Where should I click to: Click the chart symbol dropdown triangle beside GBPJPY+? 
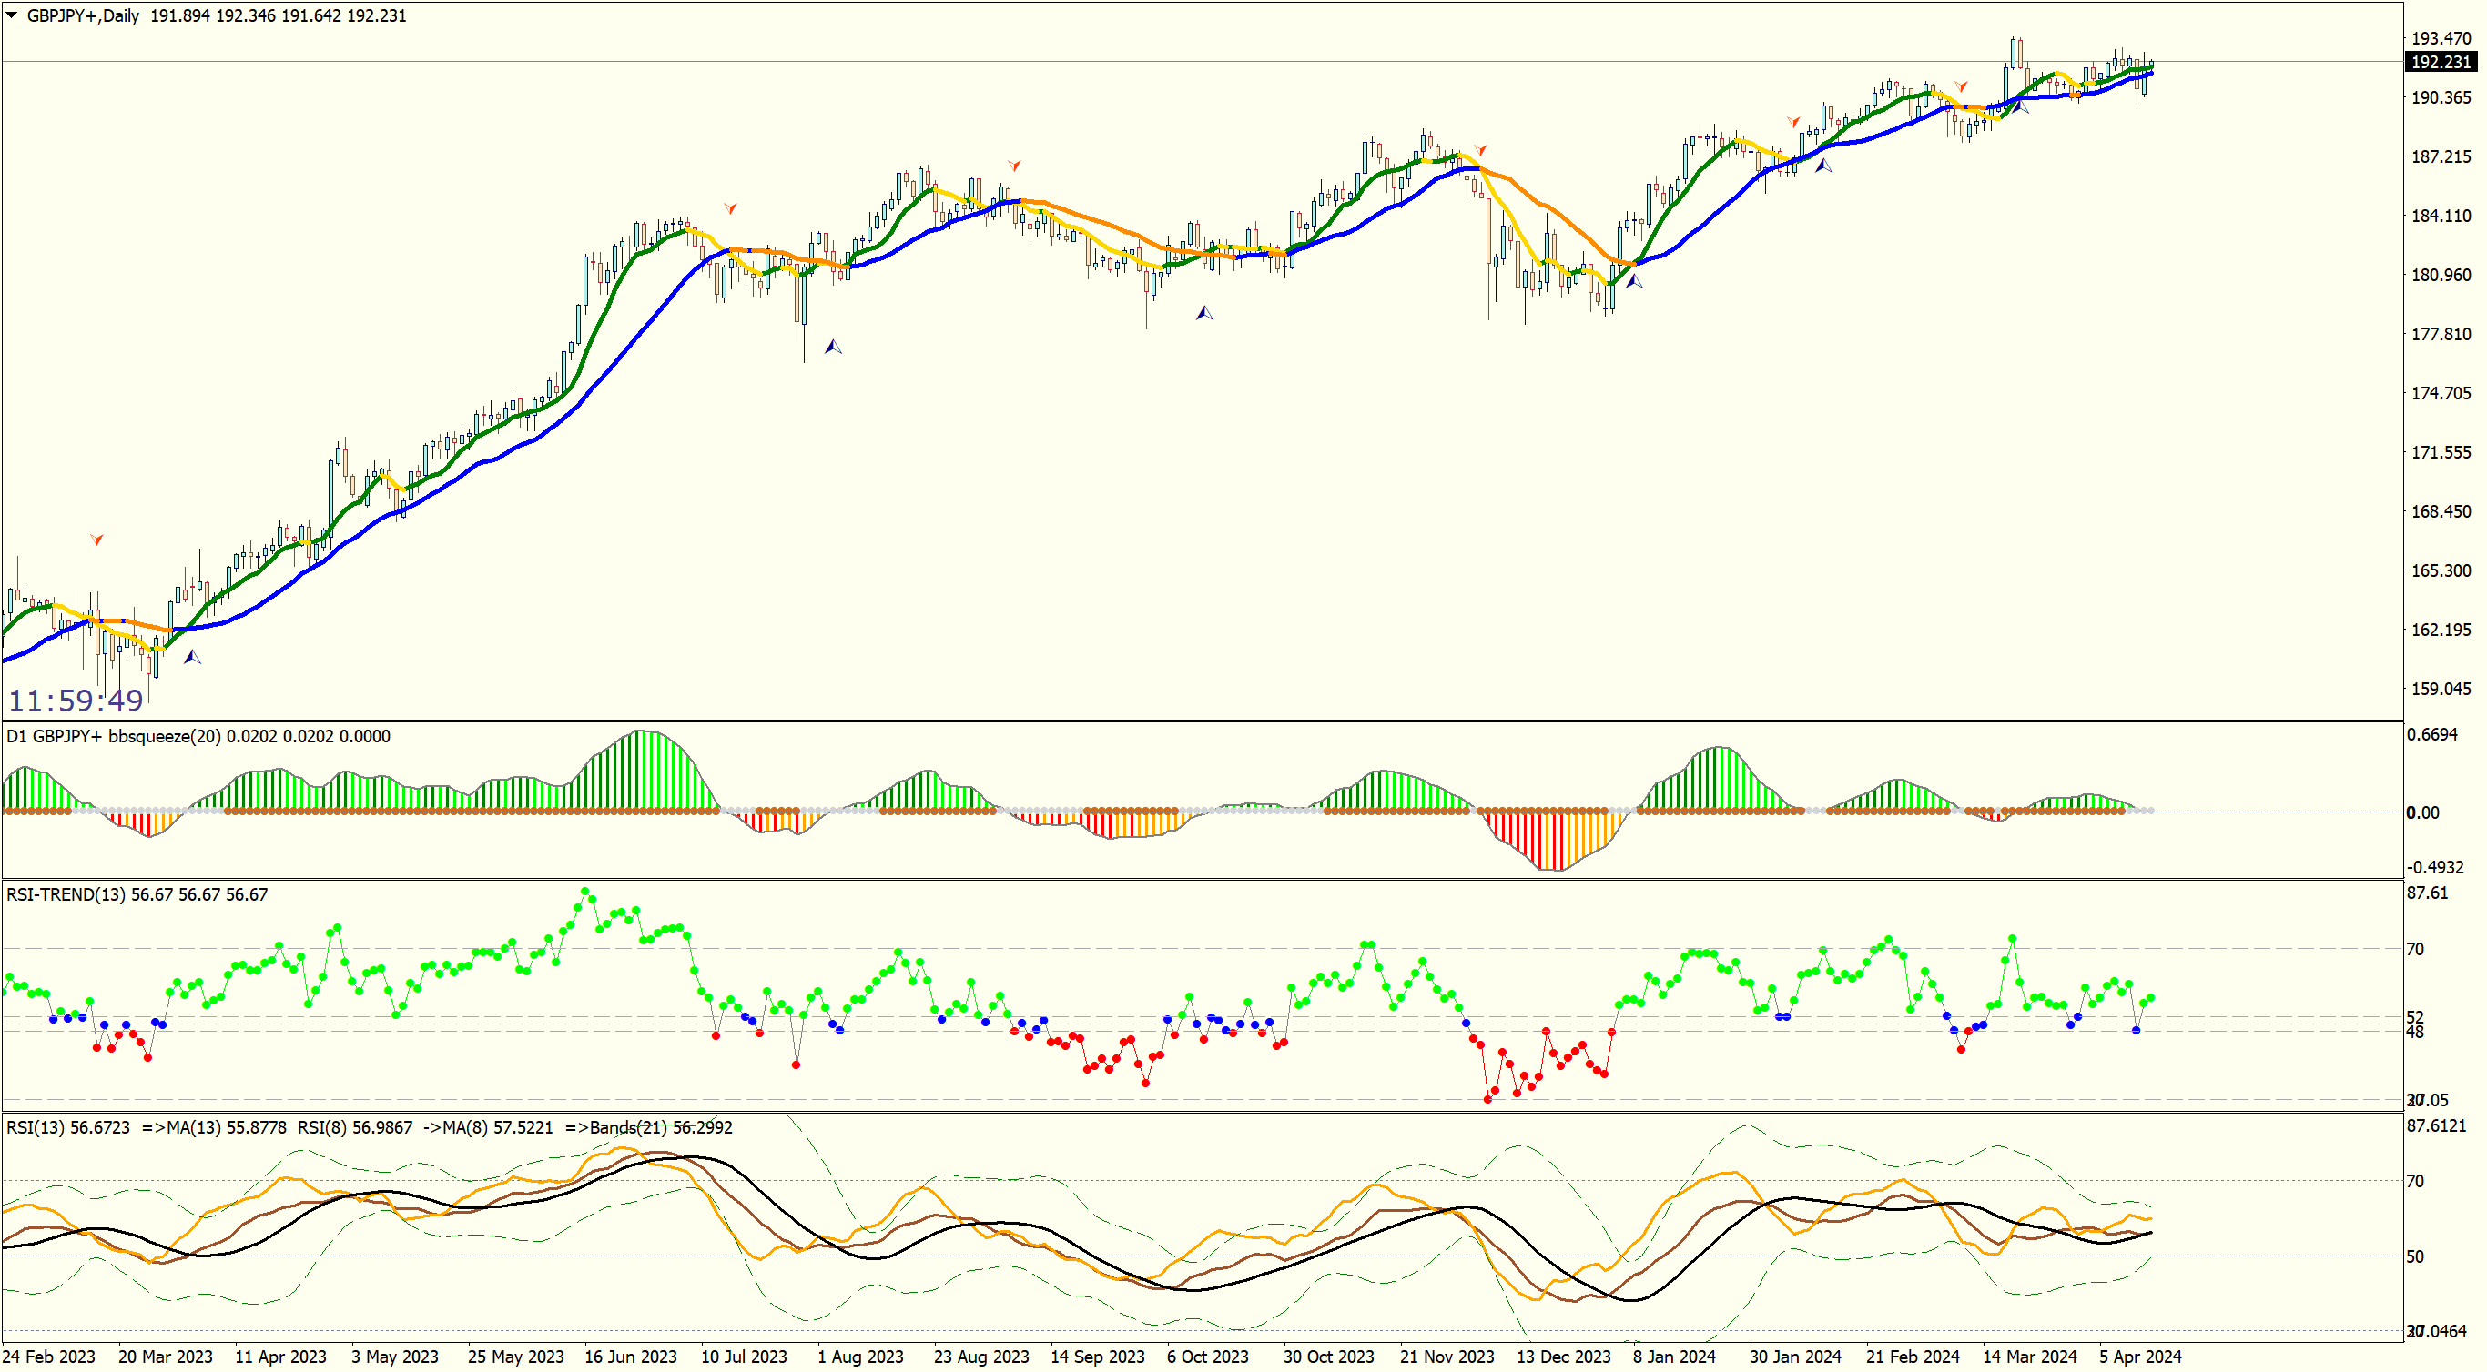(12, 15)
